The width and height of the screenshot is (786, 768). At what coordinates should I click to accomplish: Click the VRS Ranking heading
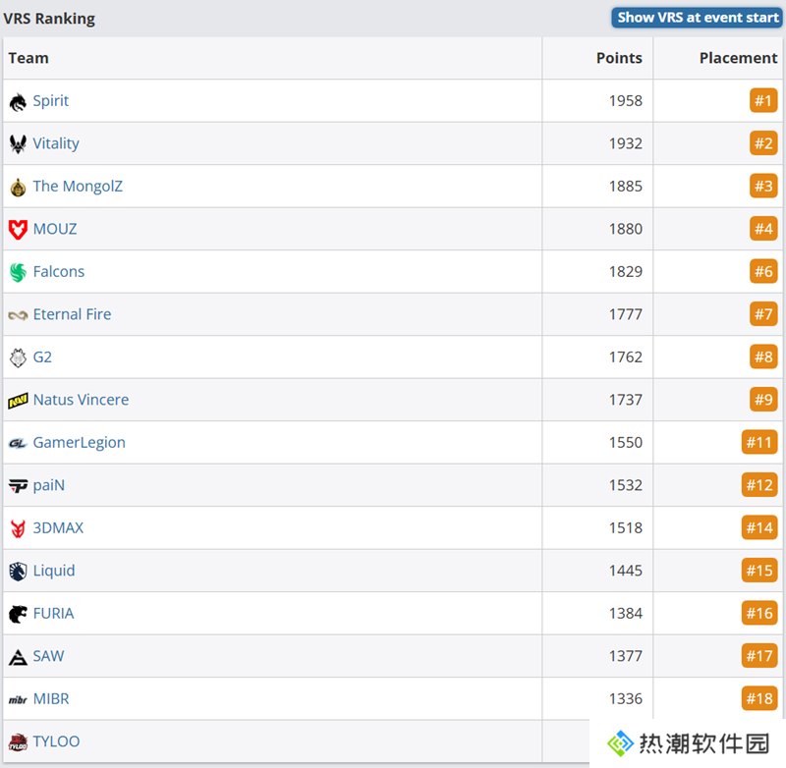[x=49, y=19]
